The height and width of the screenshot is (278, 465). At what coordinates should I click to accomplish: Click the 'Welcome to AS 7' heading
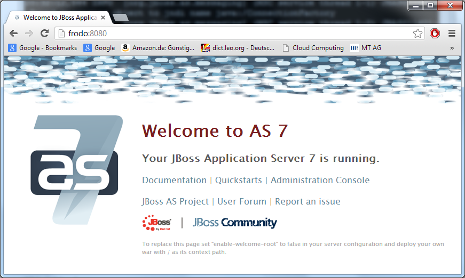pos(215,130)
